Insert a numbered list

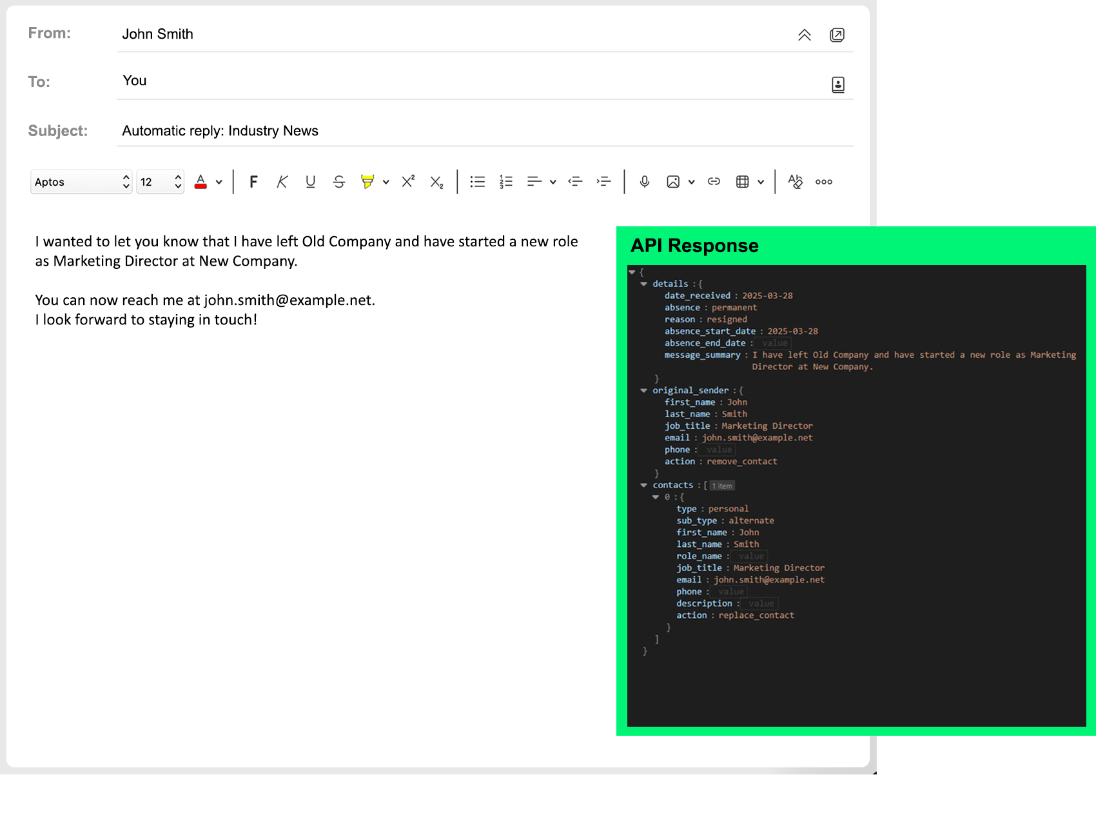pyautogui.click(x=505, y=182)
